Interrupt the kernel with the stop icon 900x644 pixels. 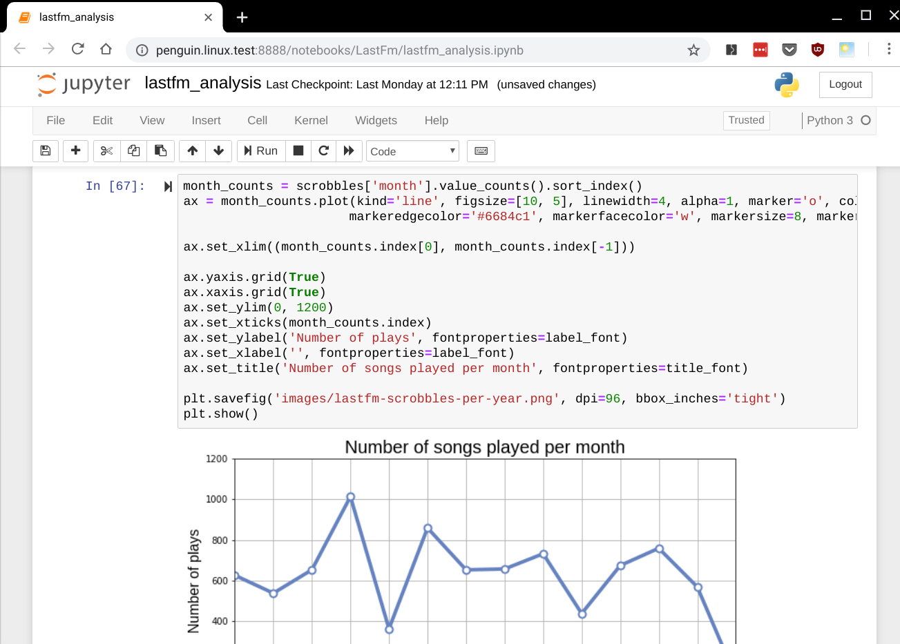[298, 150]
